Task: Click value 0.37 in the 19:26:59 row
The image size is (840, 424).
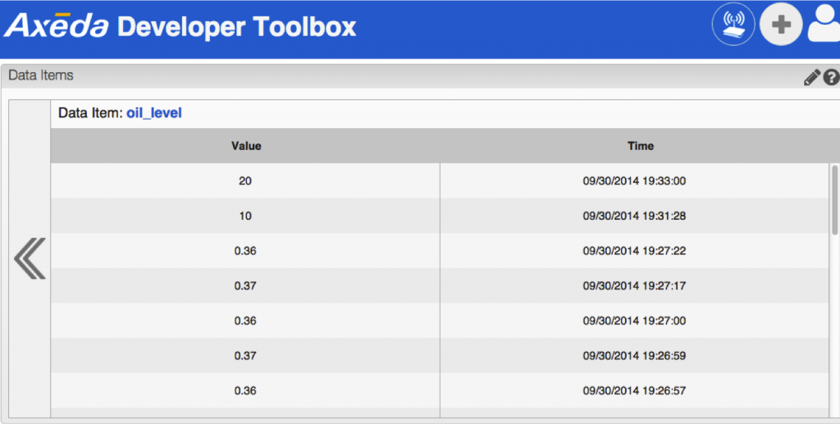Action: (245, 355)
